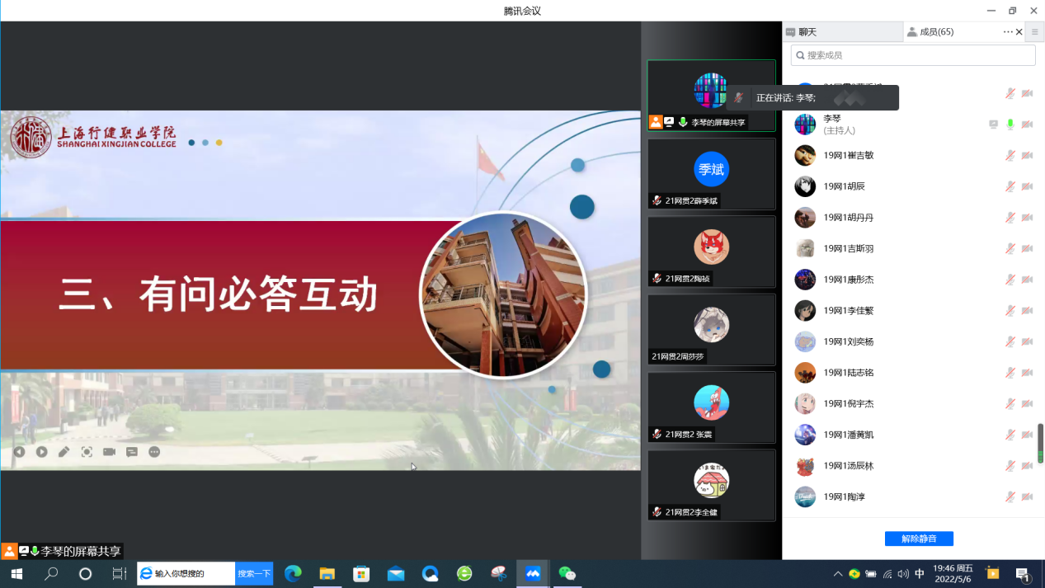Click the previous slide arrow on presentation

pos(19,452)
